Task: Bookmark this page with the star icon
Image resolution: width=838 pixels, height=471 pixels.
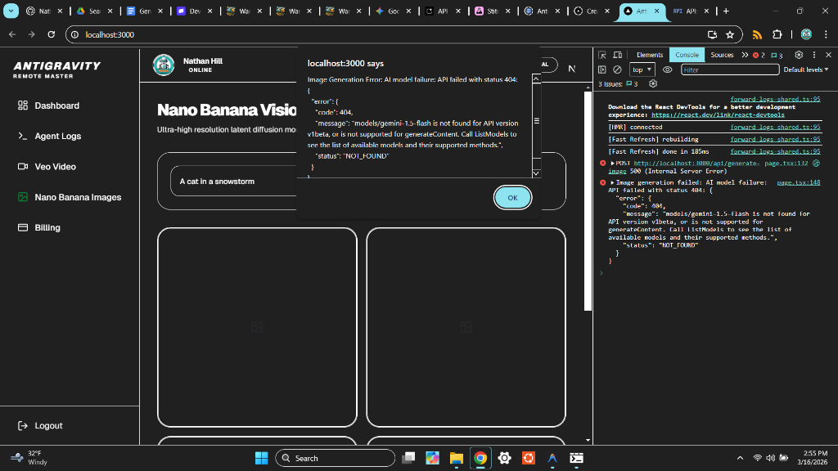Action: tap(729, 34)
